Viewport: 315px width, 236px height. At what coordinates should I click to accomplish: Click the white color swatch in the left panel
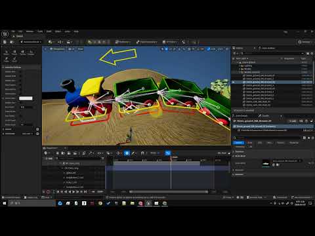point(26,98)
